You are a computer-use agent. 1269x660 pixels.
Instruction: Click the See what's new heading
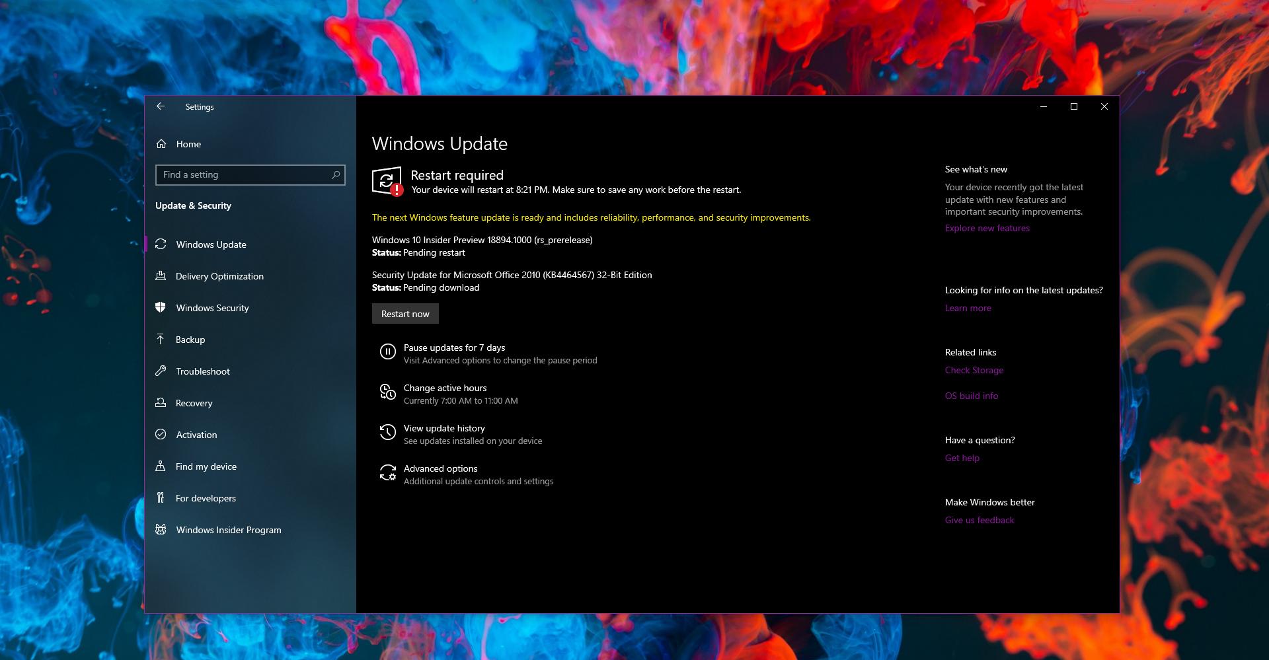[x=976, y=169]
